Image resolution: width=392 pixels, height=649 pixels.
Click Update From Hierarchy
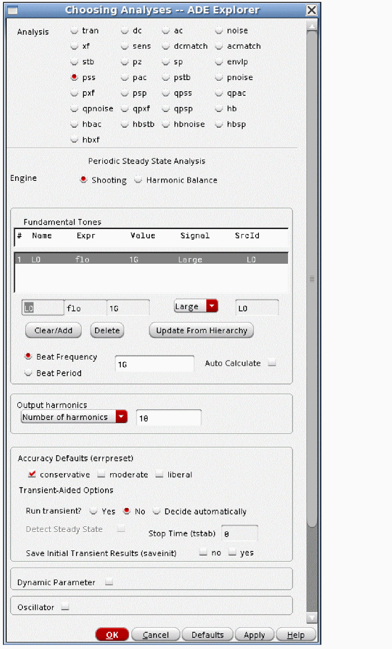(201, 330)
